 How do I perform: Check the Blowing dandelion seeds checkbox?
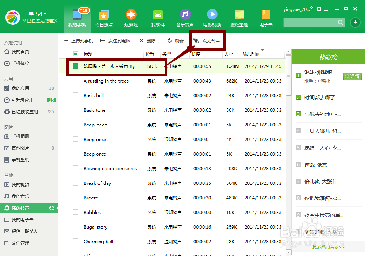76,168
